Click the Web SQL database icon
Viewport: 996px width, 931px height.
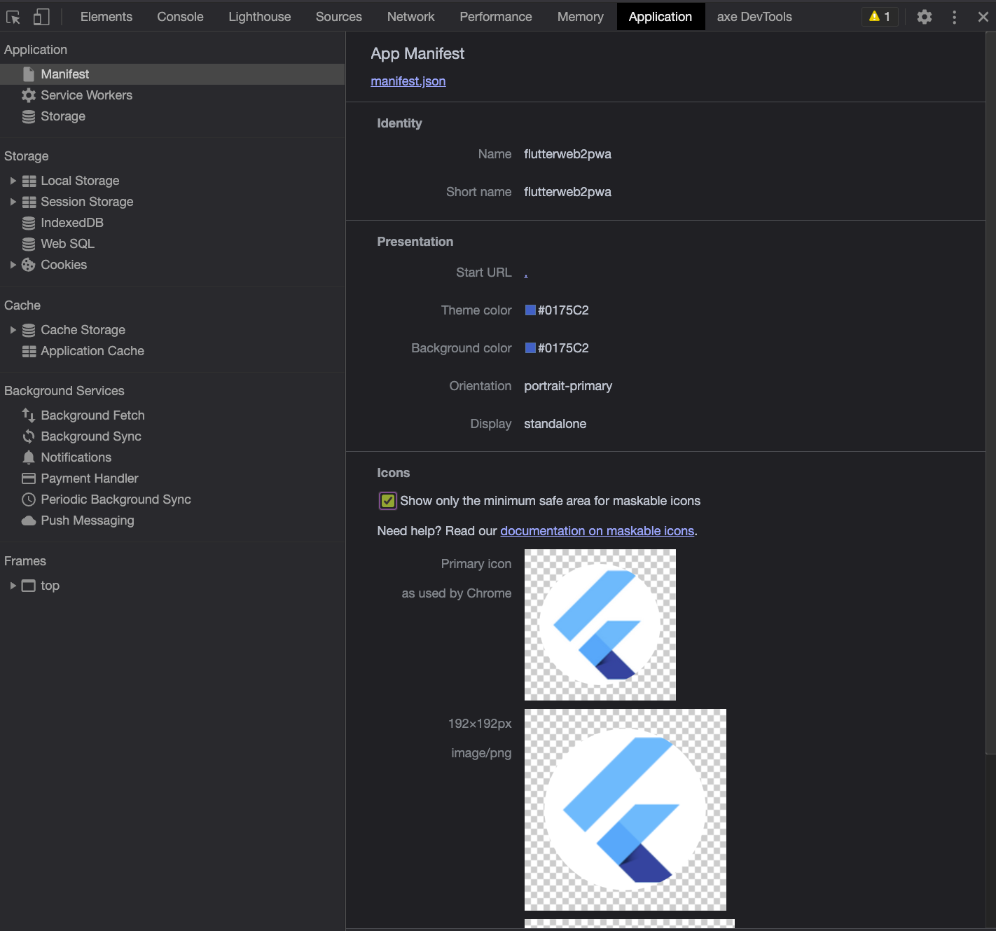pos(29,244)
